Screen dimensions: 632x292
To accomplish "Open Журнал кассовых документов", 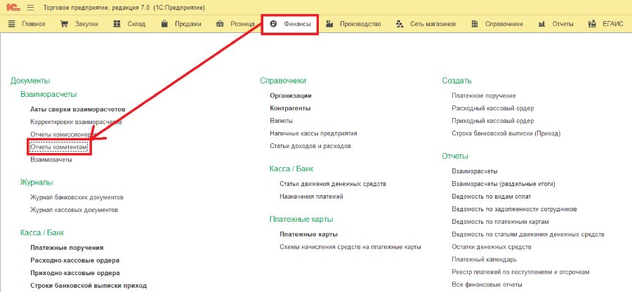I will (x=74, y=210).
